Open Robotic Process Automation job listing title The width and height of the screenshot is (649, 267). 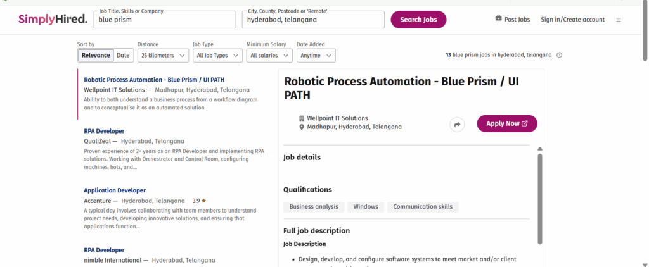coord(154,80)
